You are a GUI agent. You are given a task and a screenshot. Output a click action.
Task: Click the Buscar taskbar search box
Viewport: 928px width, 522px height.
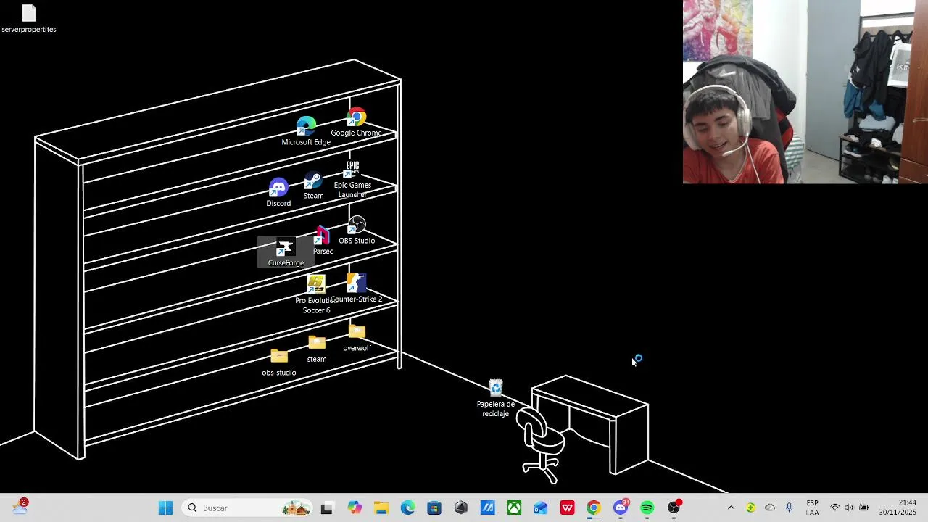click(247, 508)
